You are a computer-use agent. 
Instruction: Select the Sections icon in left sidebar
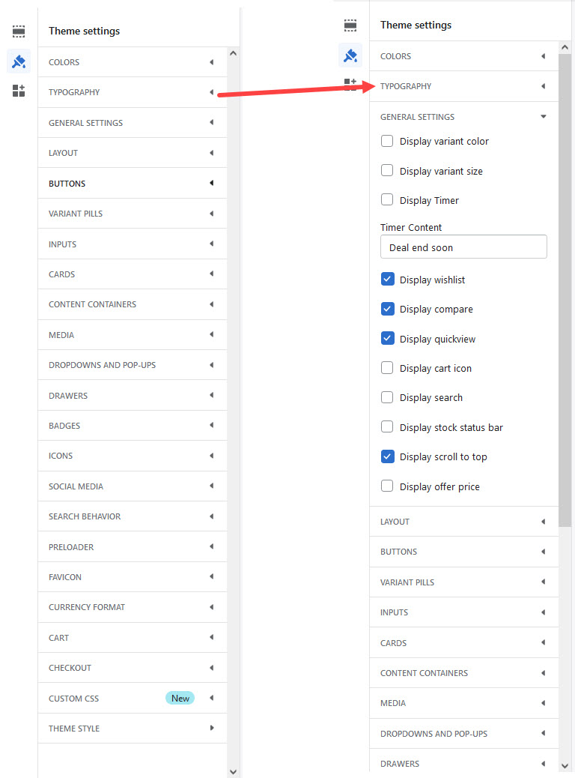tap(18, 31)
